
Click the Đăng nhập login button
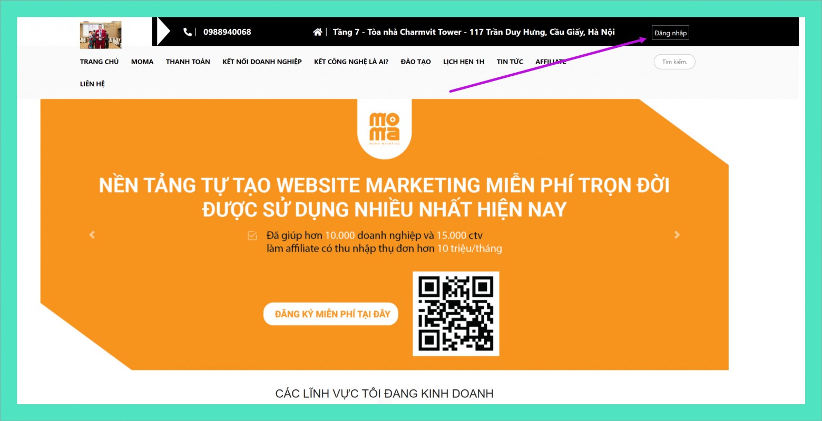coord(670,33)
